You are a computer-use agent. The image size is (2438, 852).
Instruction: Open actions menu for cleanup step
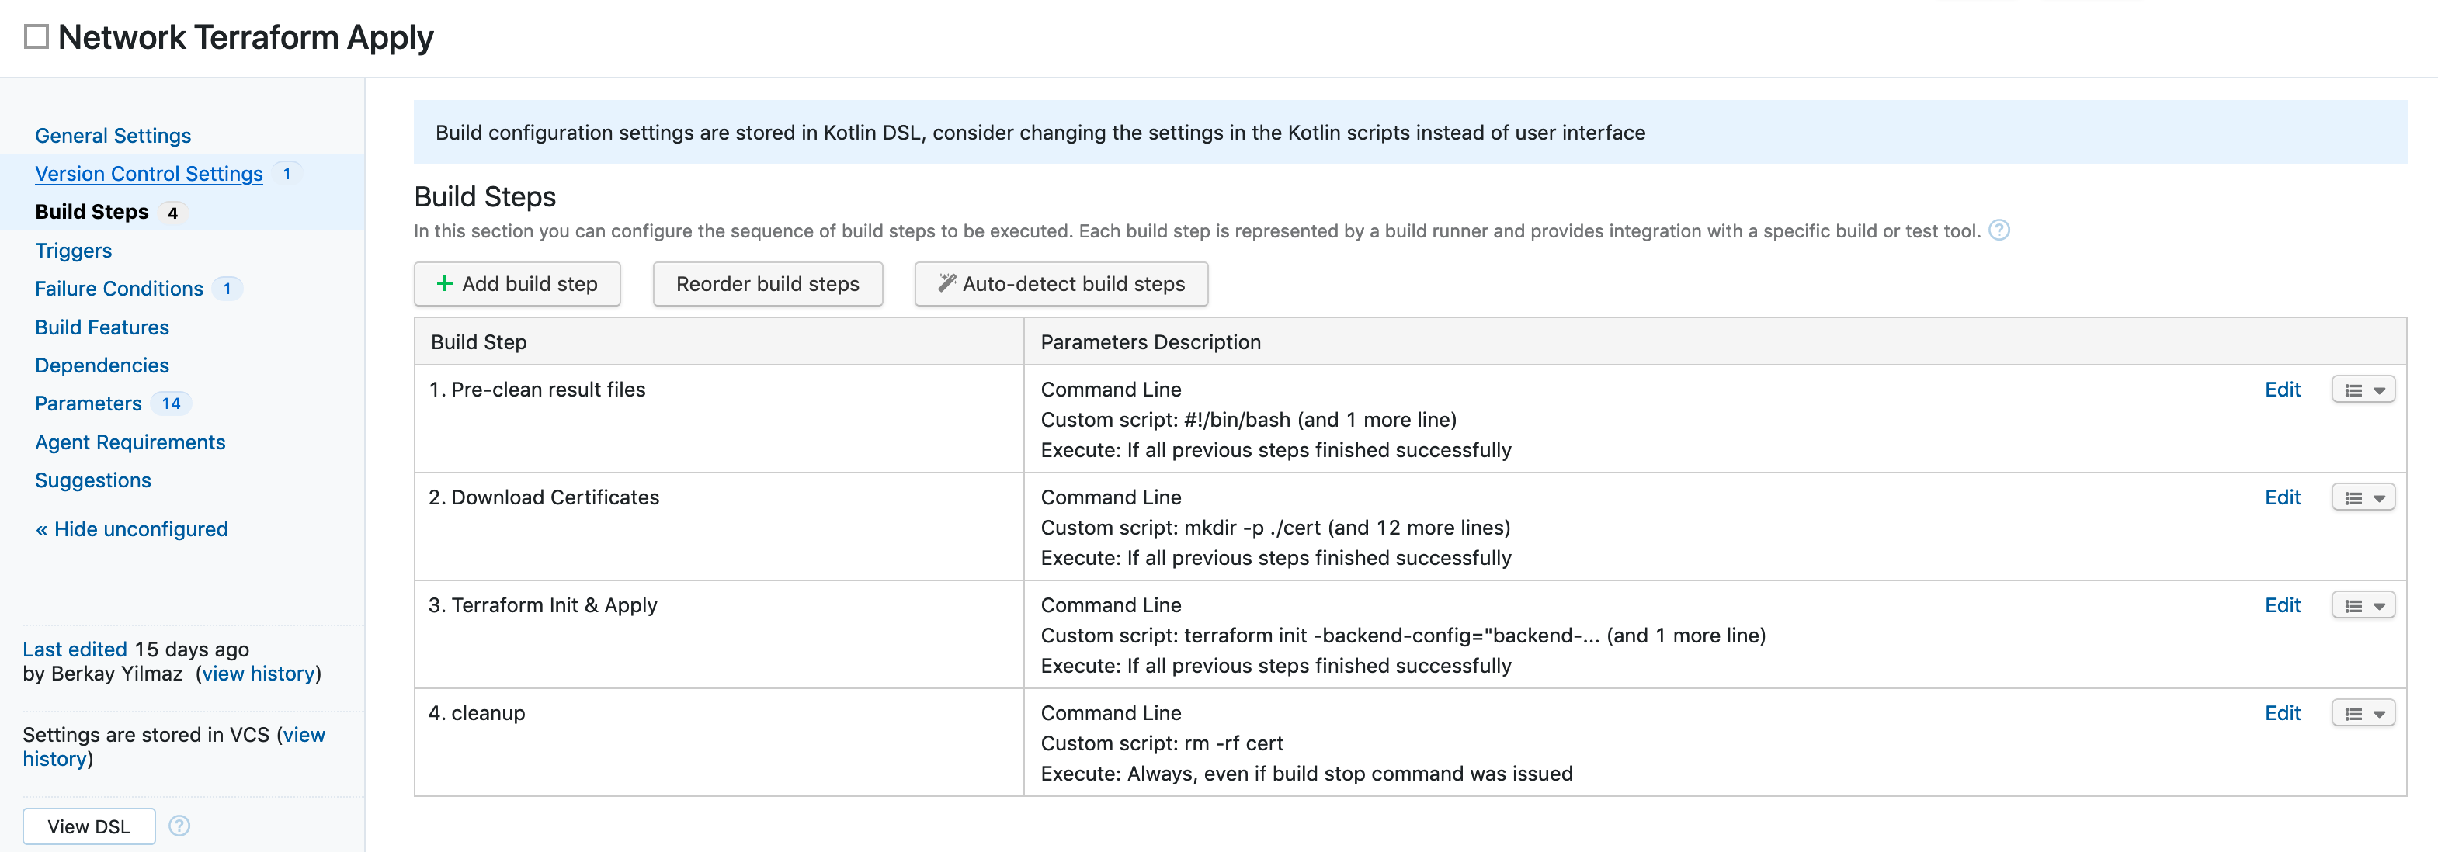click(x=2356, y=713)
